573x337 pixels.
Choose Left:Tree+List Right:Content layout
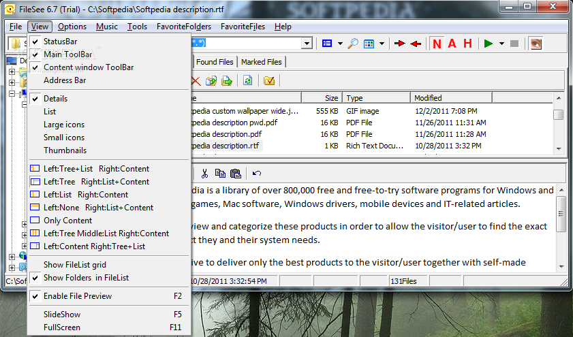click(x=109, y=169)
